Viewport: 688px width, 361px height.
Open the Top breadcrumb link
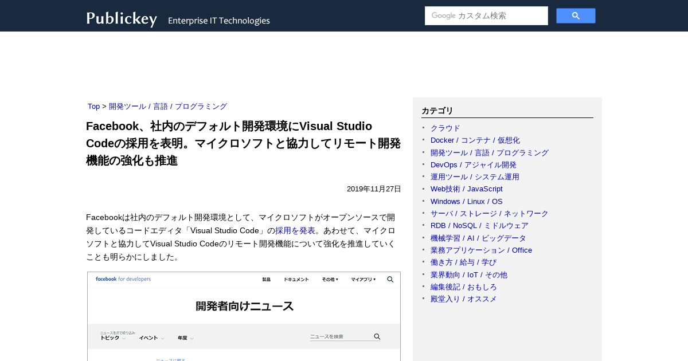[x=93, y=107]
